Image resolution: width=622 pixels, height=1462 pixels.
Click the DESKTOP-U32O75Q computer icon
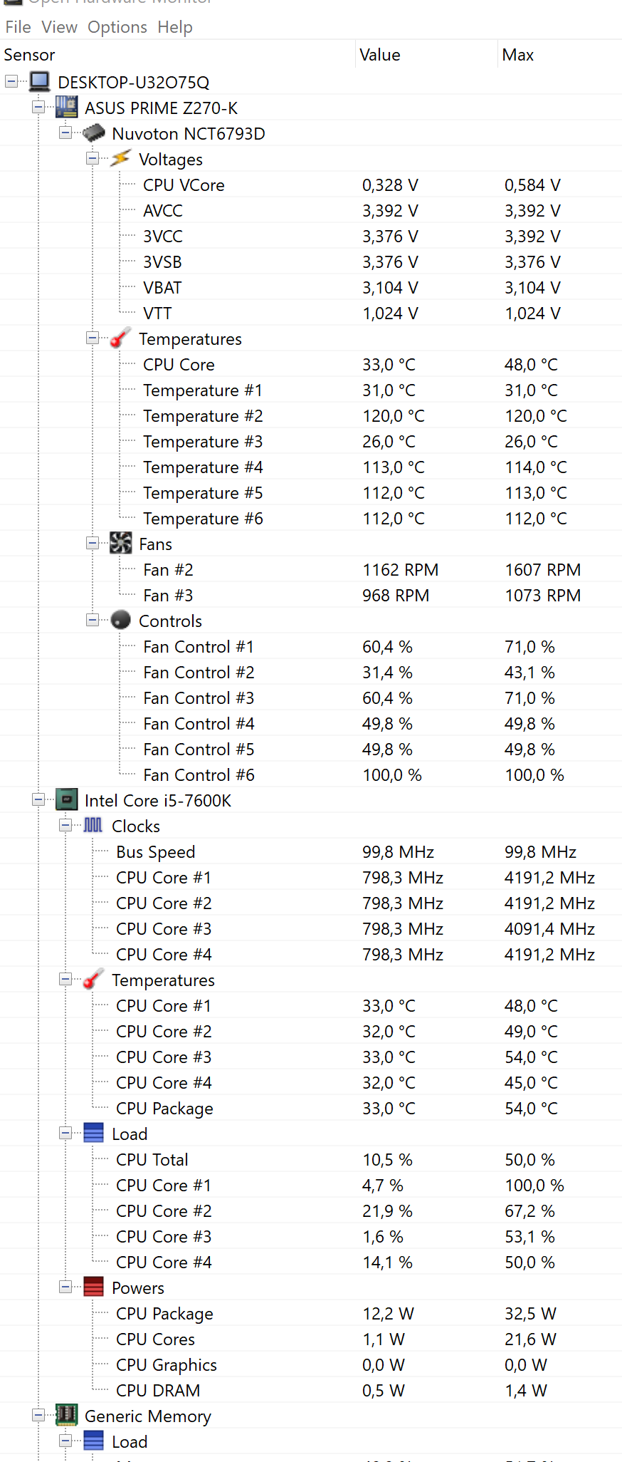(x=40, y=82)
